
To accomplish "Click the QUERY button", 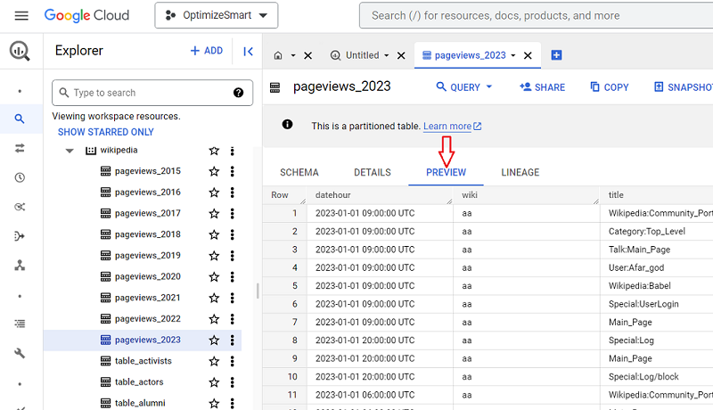I will (x=464, y=86).
